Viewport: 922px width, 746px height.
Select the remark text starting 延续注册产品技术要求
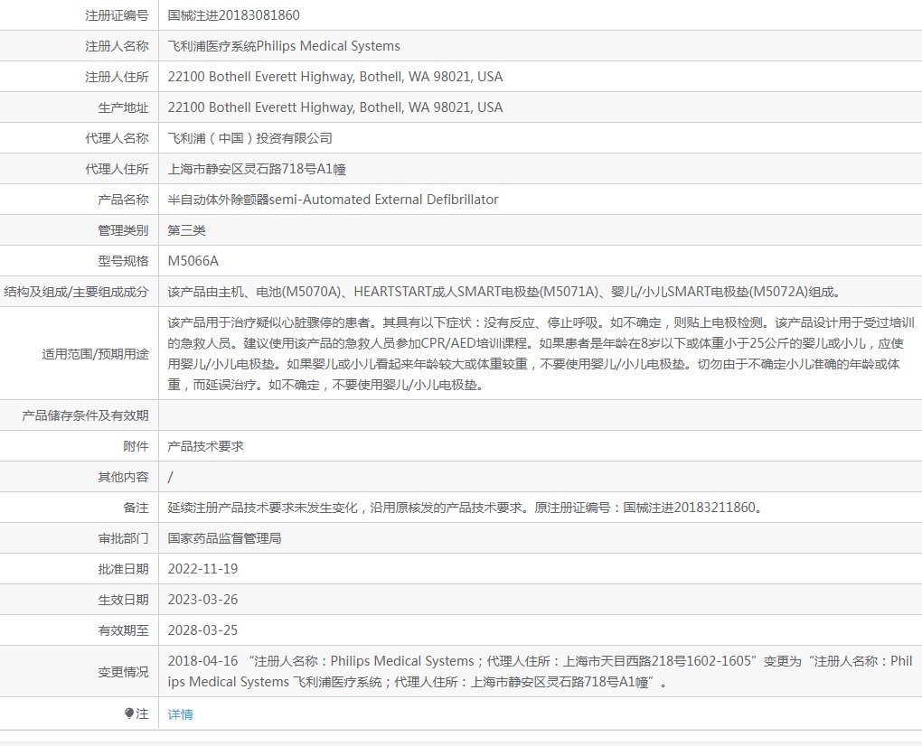(x=466, y=508)
